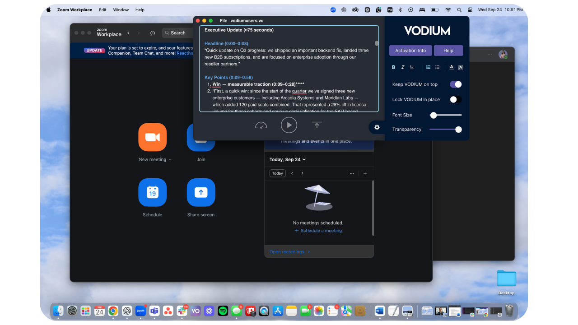Open the Edit menu in menu bar

[x=103, y=10]
